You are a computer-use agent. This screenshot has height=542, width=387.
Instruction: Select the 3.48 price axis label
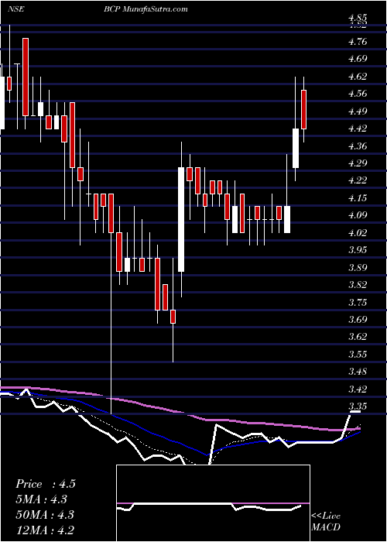(x=358, y=372)
